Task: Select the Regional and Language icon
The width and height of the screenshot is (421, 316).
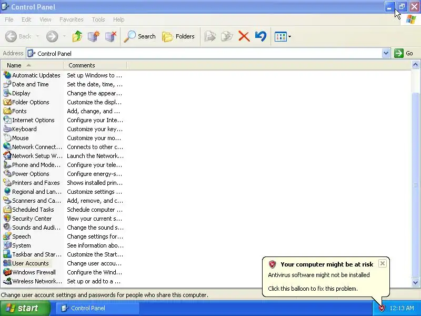Action: pos(7,192)
